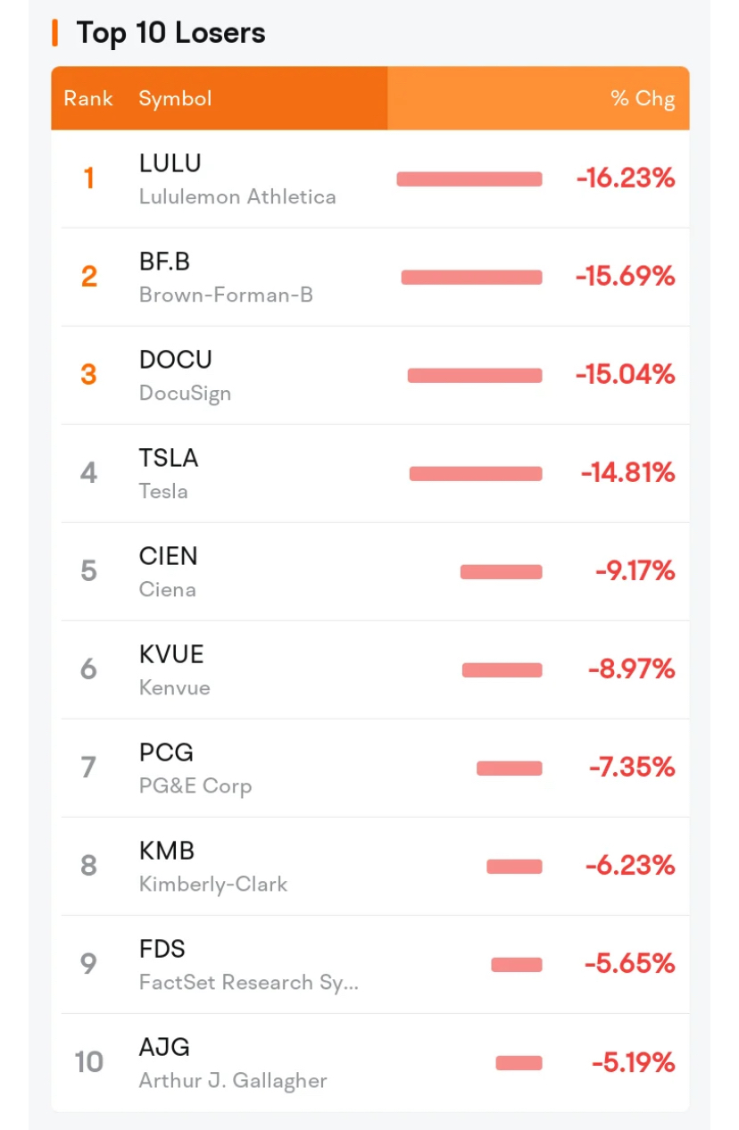Click the -16.23% change value
The width and height of the screenshot is (739, 1130).
point(626,179)
